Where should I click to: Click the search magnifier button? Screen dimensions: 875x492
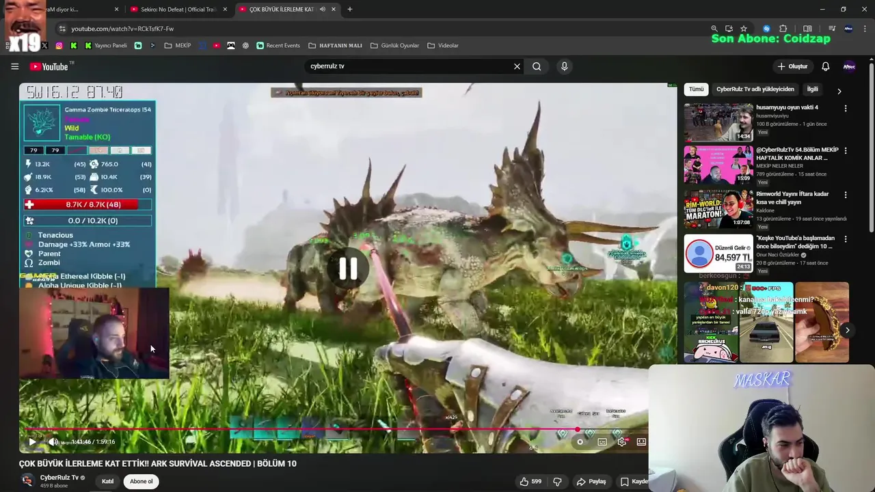pos(537,66)
